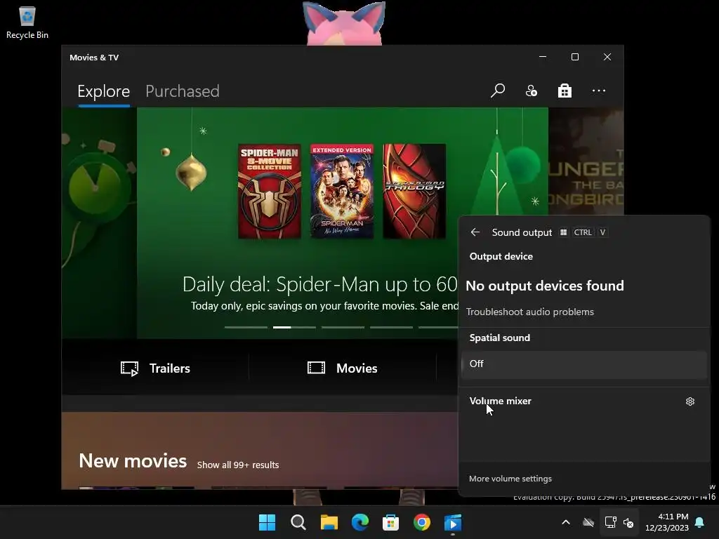Click the OneDrive cloud tray icon

point(588,522)
